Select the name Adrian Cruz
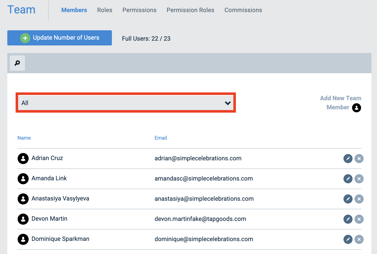The width and height of the screenshot is (377, 254). (47, 158)
